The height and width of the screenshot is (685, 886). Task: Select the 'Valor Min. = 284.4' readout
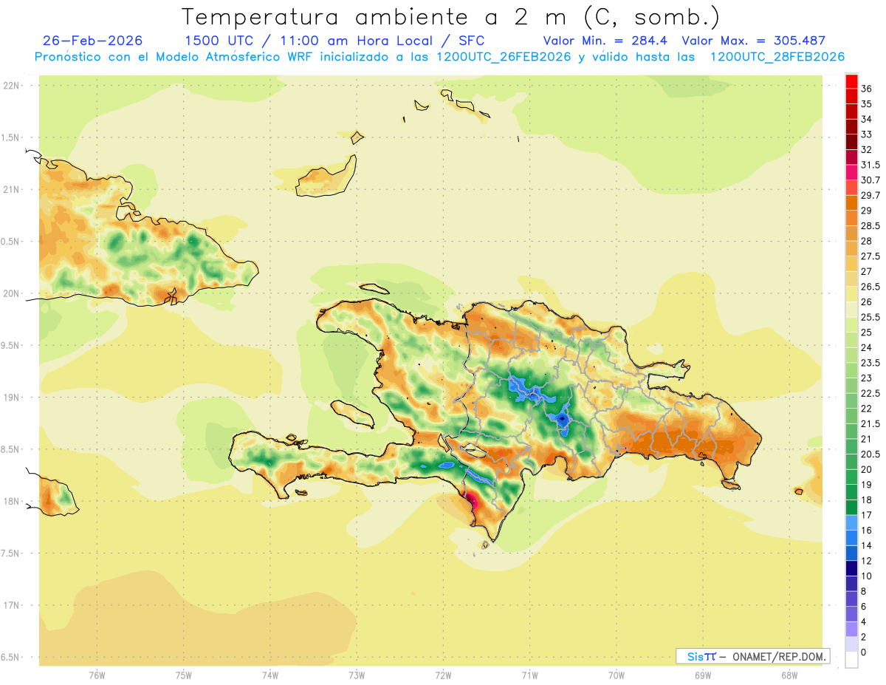pyautogui.click(x=605, y=41)
